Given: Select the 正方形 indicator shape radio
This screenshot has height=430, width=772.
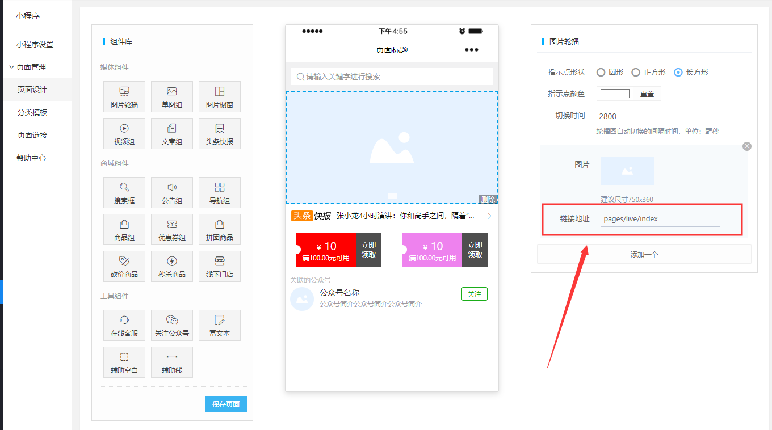Looking at the screenshot, I should click(636, 72).
